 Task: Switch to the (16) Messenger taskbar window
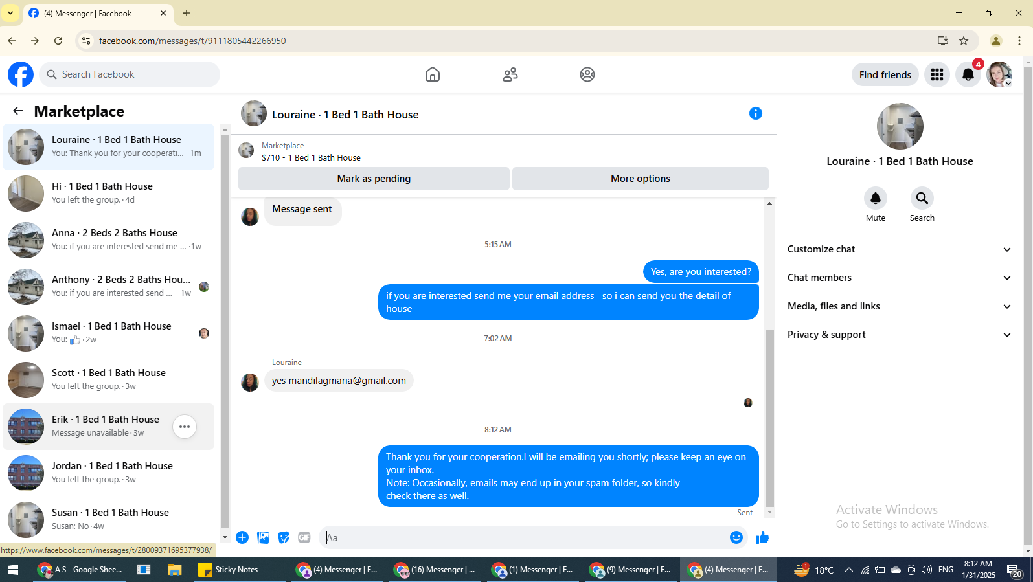(x=435, y=570)
